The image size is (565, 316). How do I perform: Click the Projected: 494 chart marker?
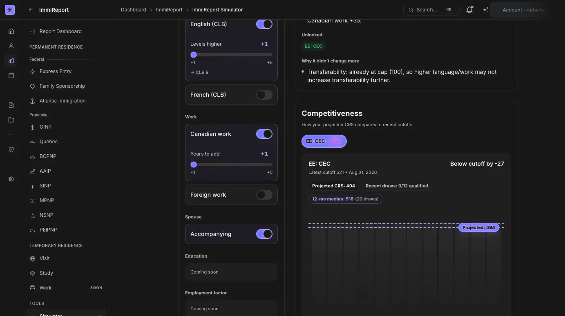479,227
